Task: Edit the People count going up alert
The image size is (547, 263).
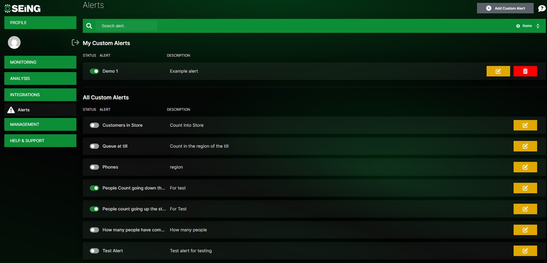Action: [x=525, y=209]
